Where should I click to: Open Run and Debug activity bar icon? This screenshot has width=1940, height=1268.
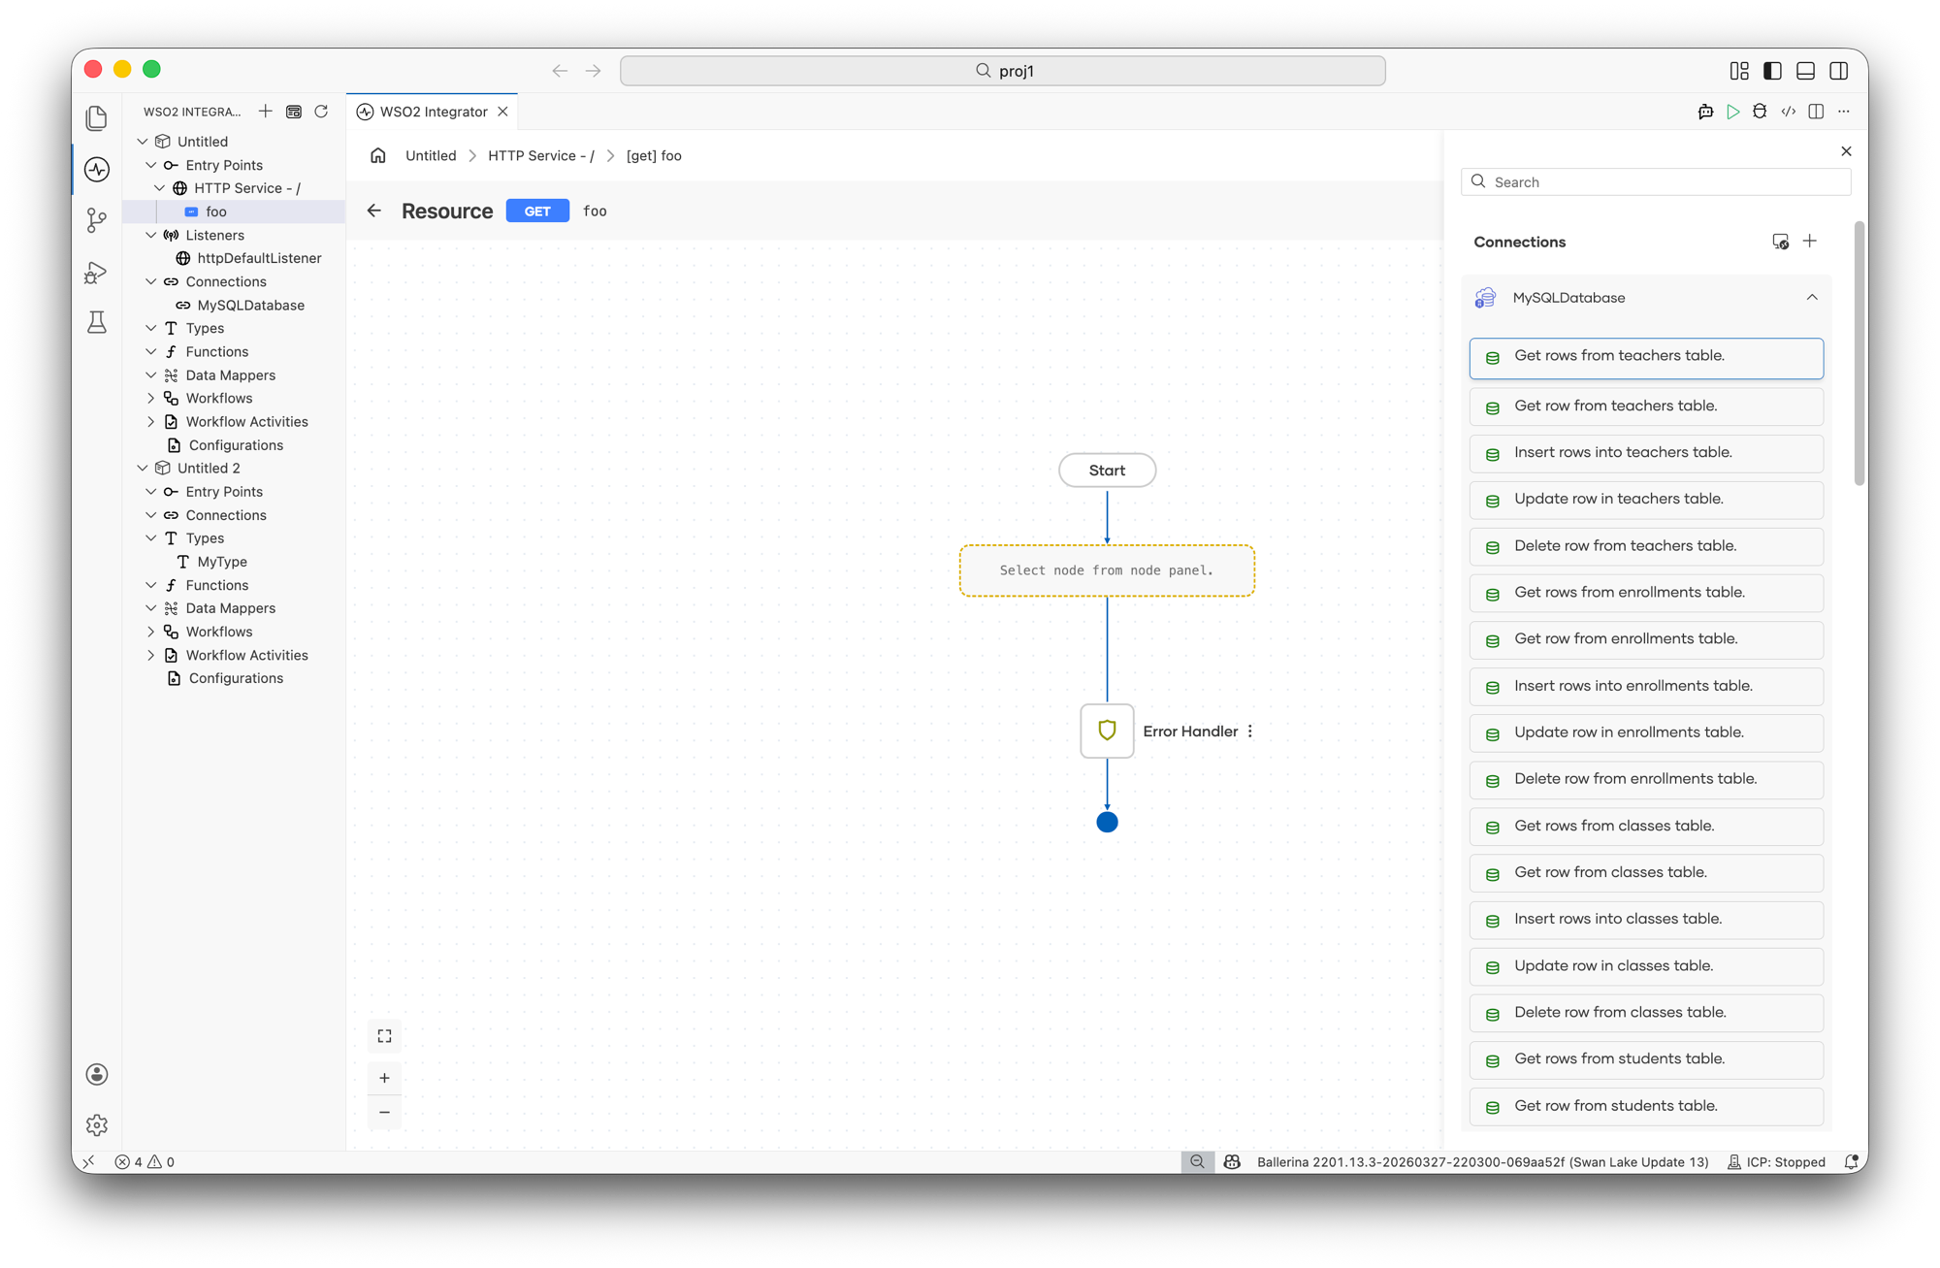tap(97, 272)
